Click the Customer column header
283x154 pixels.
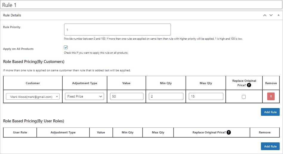33,83
